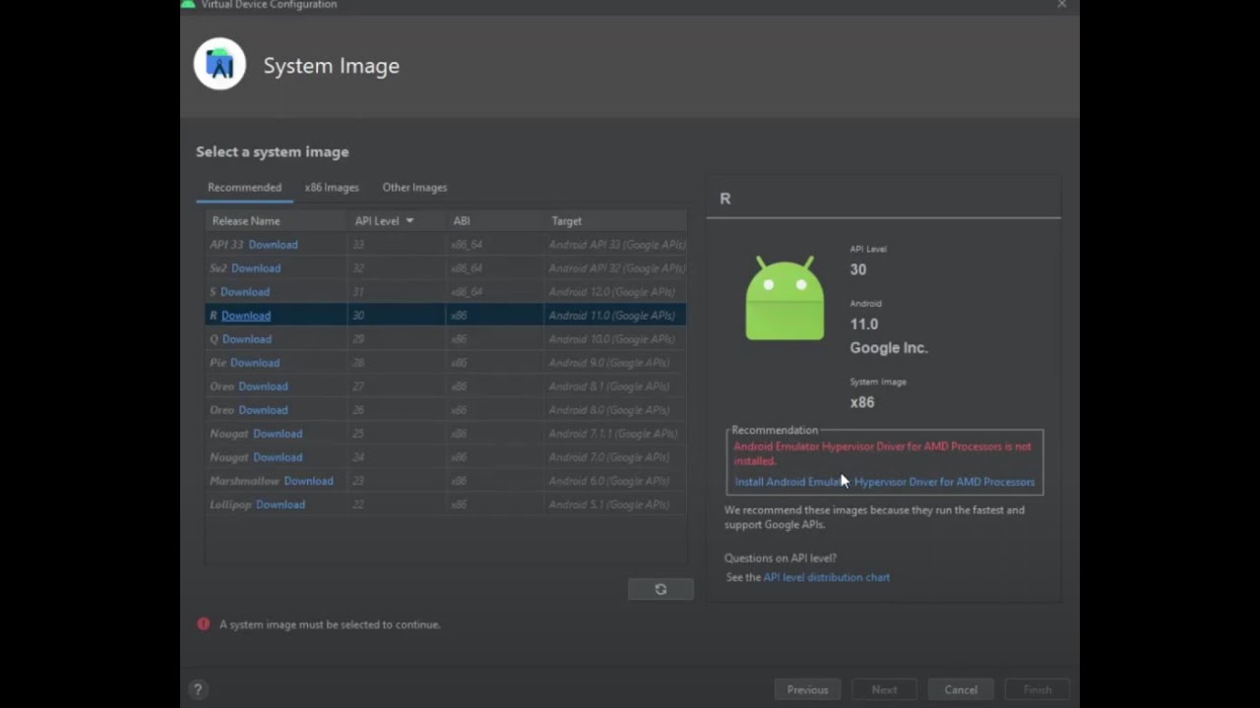Download the Oreo API 27 image

click(x=263, y=386)
